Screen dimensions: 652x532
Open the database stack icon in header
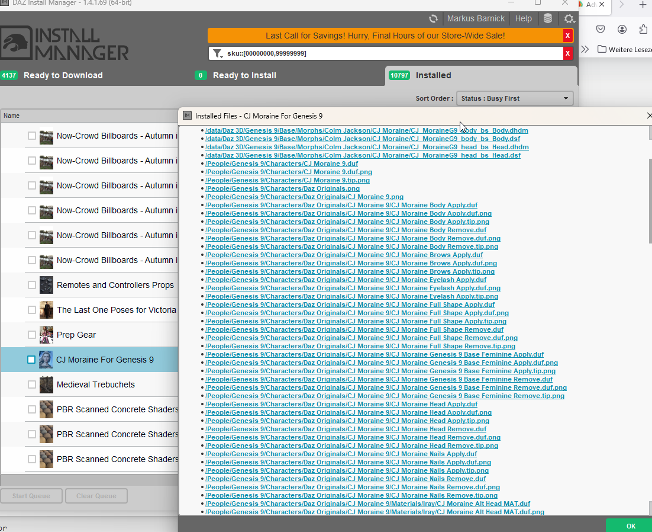(548, 18)
